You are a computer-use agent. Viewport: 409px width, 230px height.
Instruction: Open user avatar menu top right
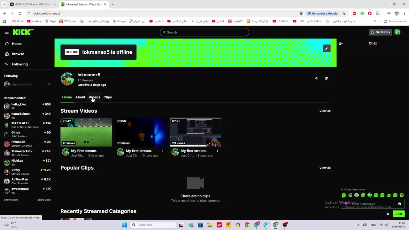397,32
